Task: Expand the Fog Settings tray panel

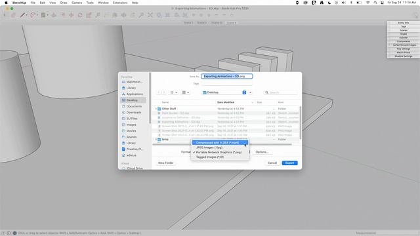Action: pyautogui.click(x=404, y=49)
